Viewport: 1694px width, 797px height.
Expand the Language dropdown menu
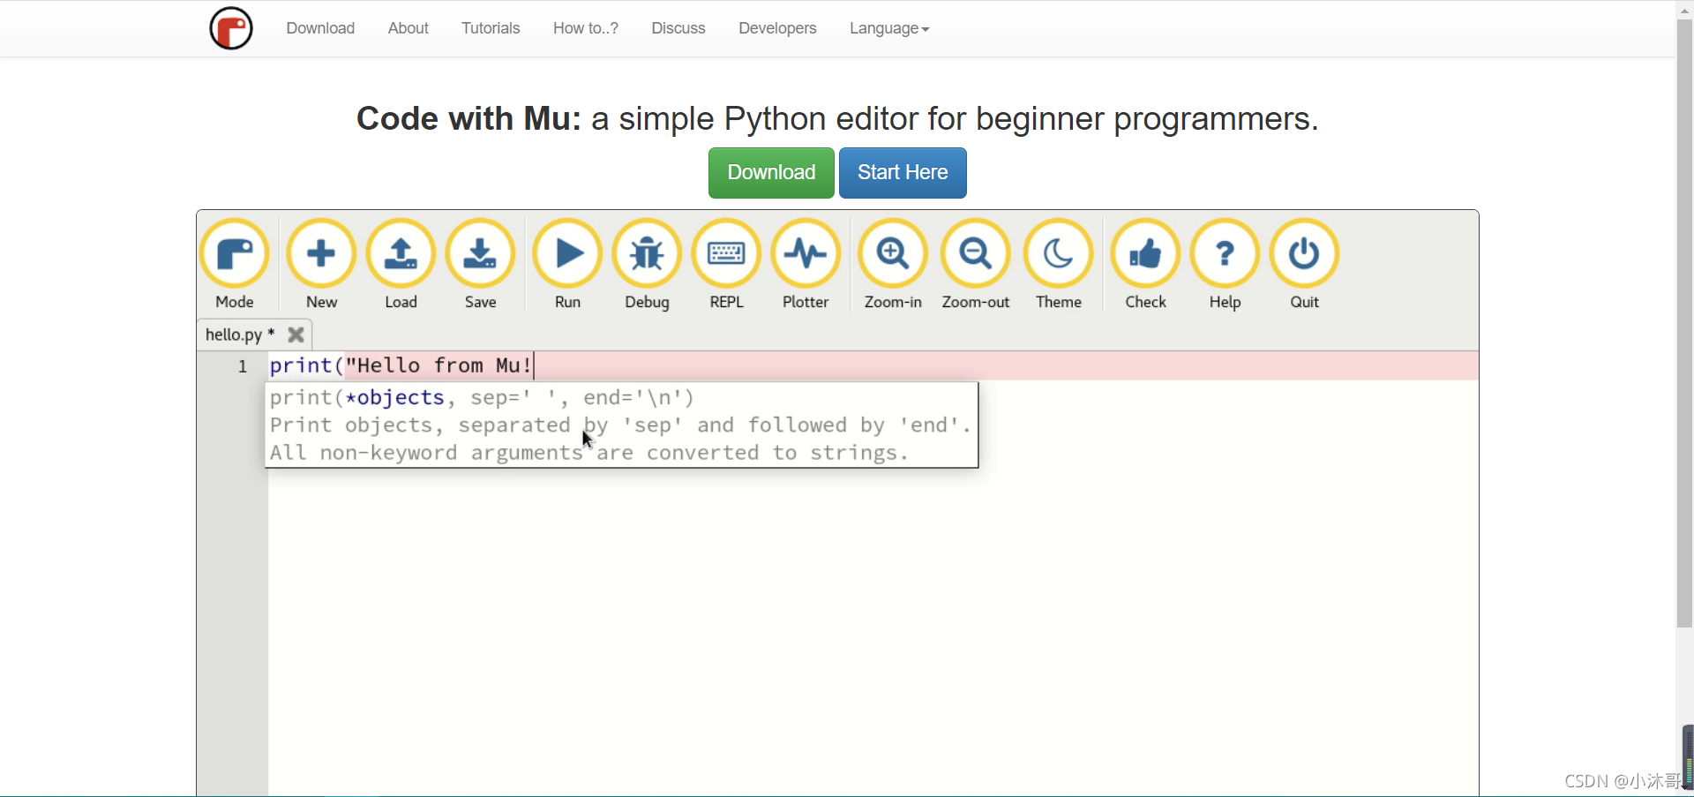point(889,28)
